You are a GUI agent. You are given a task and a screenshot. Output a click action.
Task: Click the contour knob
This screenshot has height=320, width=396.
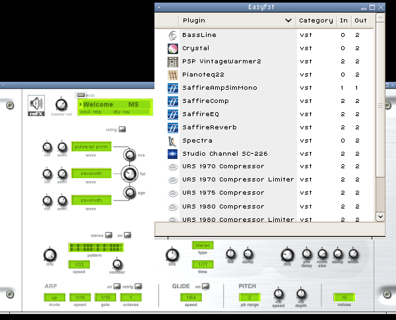(x=117, y=264)
